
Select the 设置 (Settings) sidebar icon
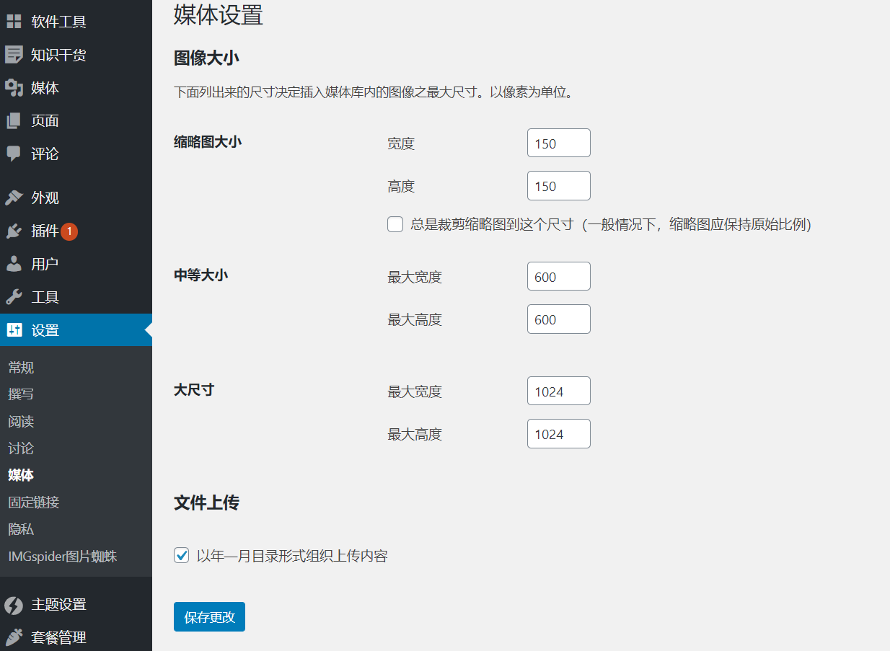click(14, 329)
